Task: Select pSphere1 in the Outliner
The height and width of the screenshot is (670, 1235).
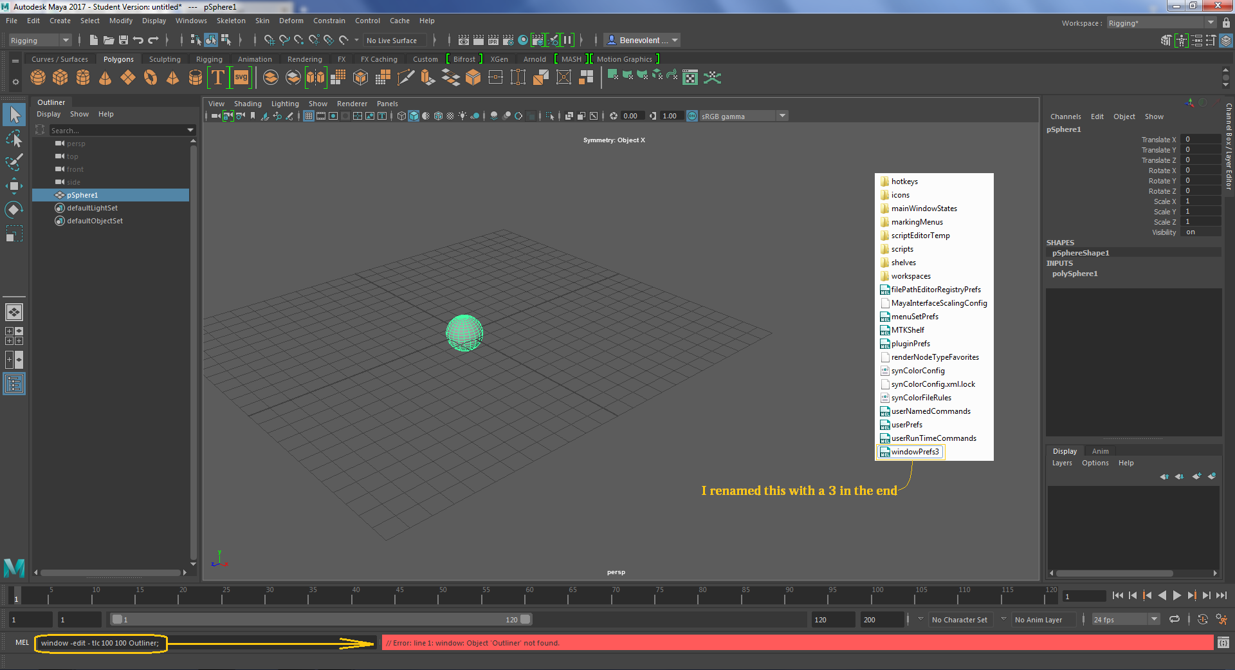Action: (x=82, y=195)
